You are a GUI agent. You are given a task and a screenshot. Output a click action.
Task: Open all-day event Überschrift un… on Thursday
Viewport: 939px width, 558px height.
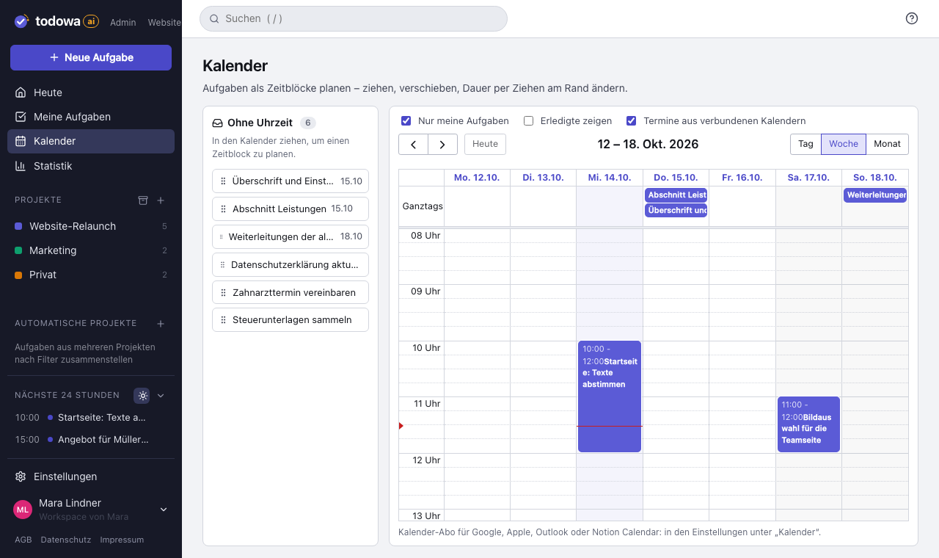[676, 210]
